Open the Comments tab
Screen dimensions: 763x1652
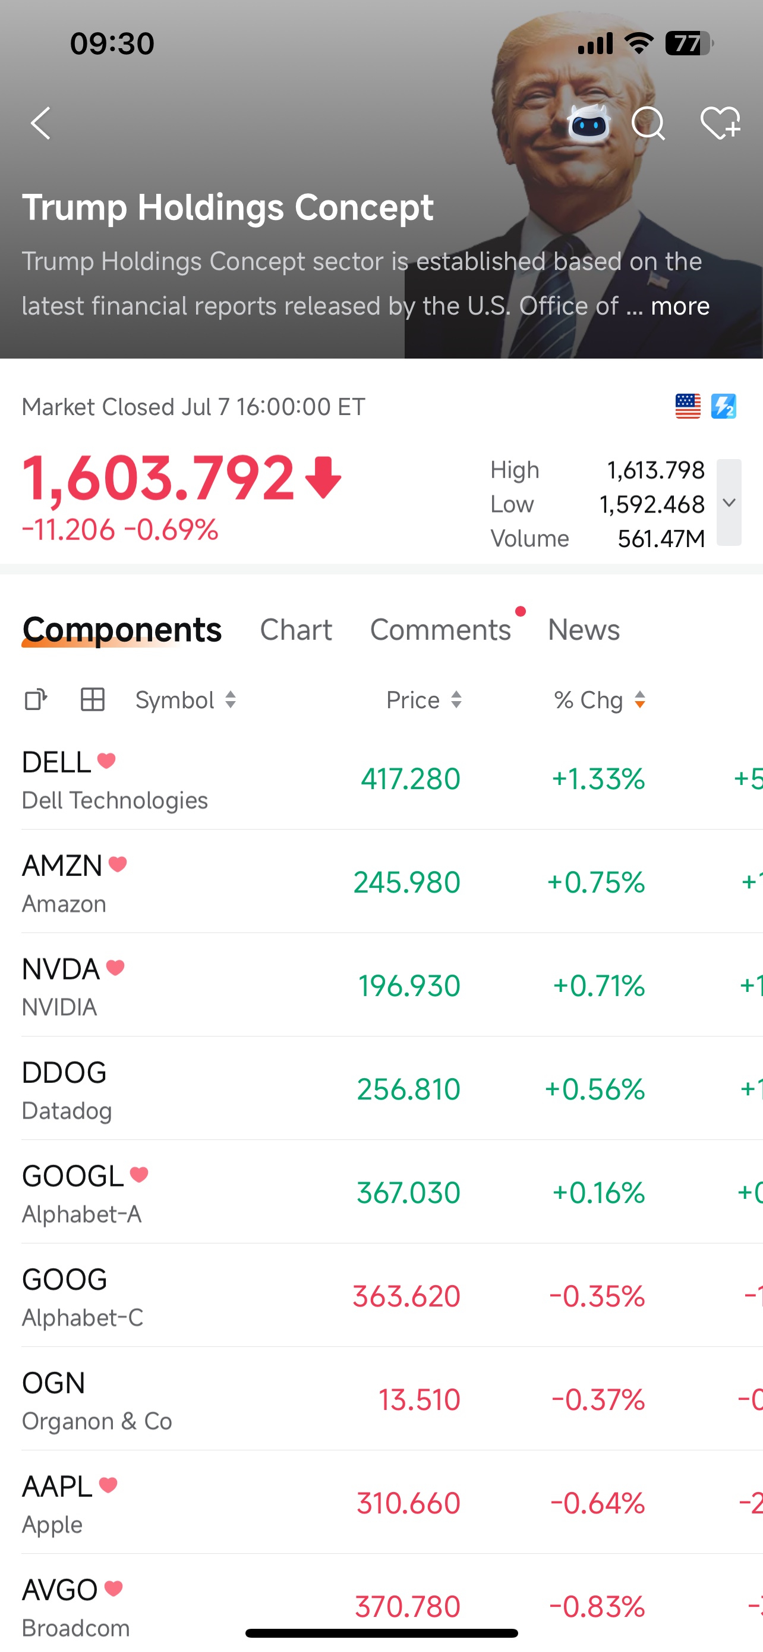441,630
